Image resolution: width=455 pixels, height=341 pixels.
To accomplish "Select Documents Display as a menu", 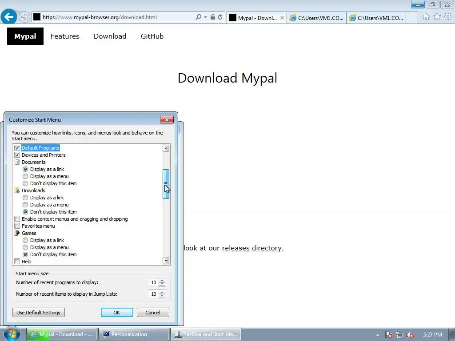I will point(25,176).
